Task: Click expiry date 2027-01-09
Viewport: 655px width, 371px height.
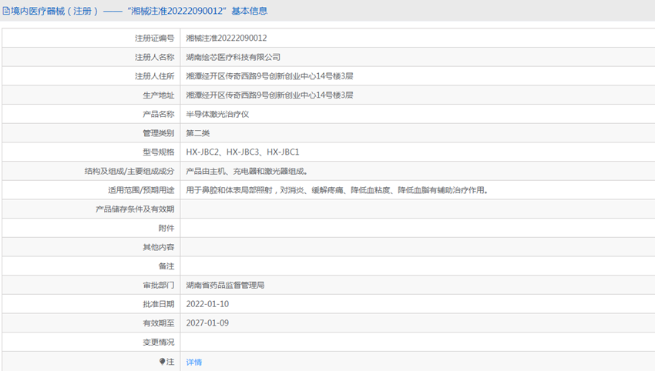Action: (207, 323)
